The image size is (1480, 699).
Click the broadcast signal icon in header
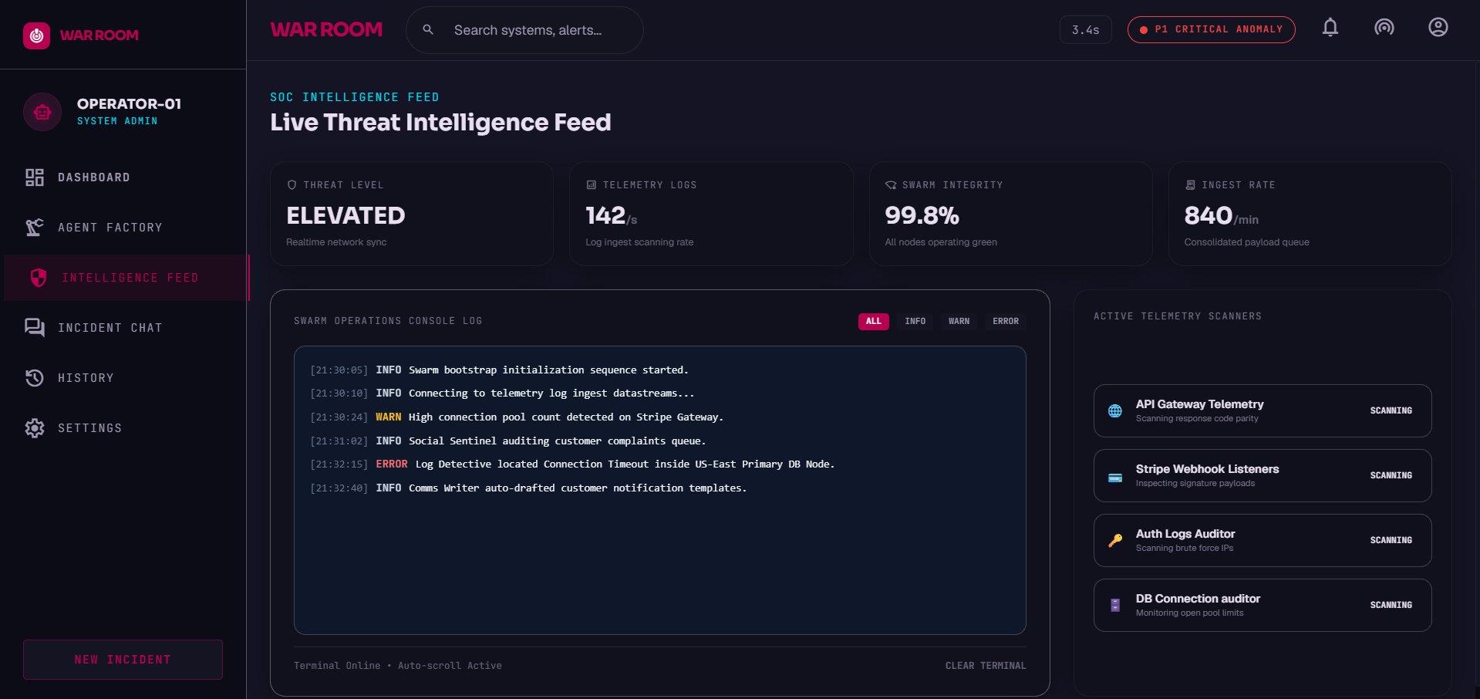pos(1384,28)
